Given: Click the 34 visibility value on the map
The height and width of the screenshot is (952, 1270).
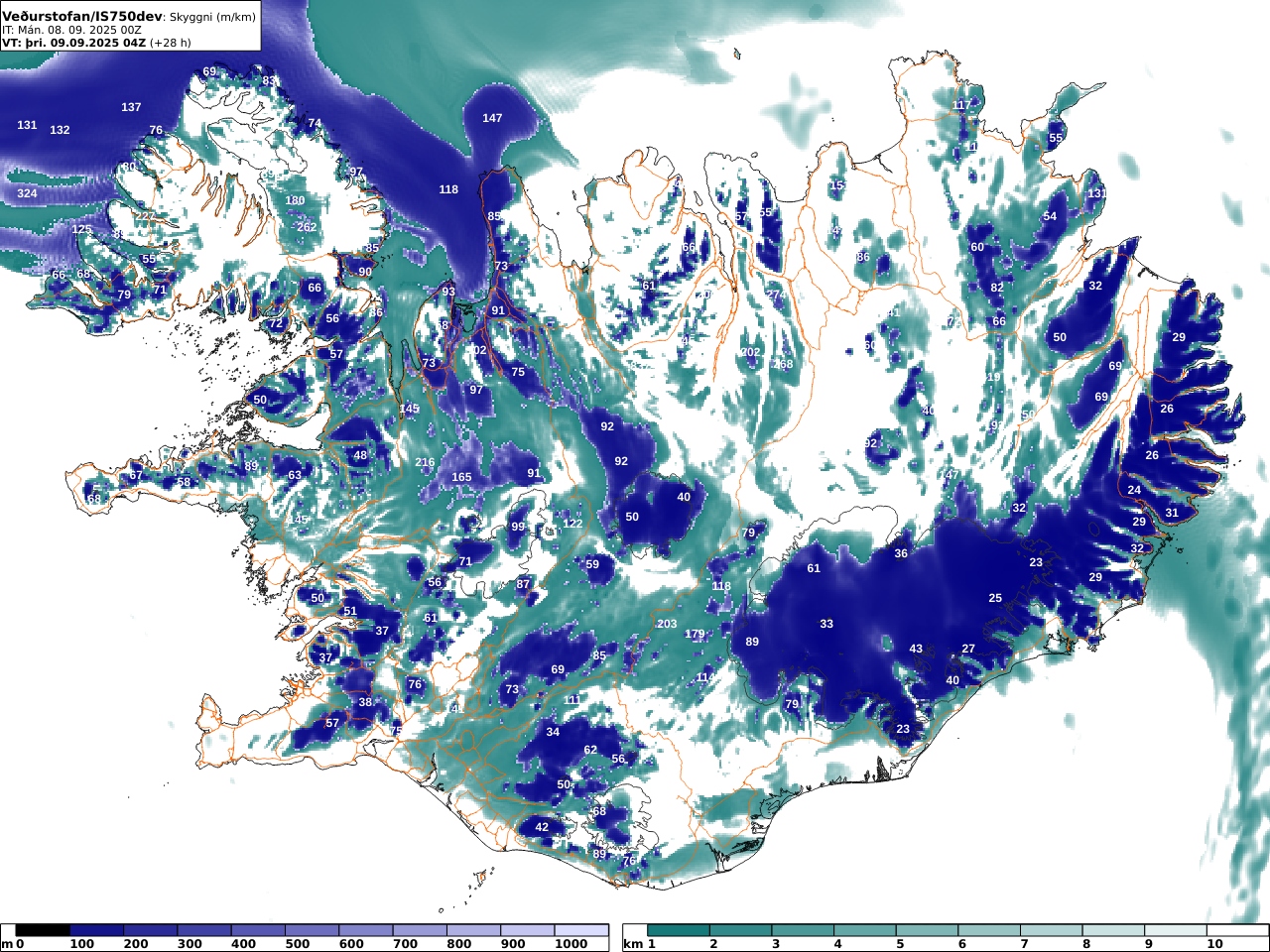Looking at the screenshot, I should pyautogui.click(x=553, y=732).
